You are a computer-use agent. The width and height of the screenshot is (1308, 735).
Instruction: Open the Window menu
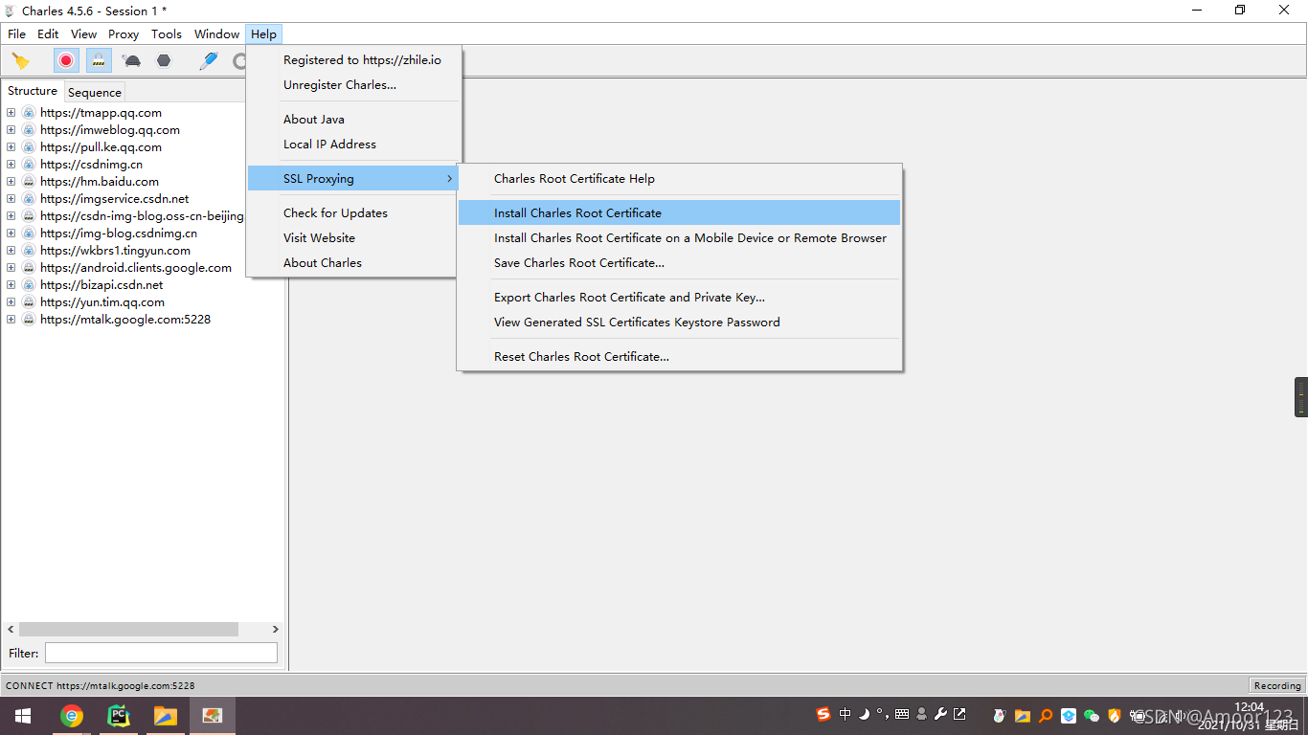pos(216,33)
